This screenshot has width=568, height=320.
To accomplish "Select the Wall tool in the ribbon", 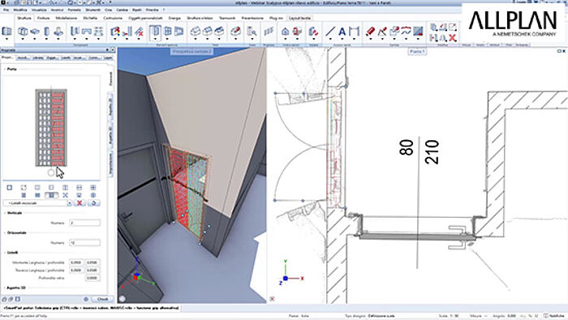I will [23, 32].
